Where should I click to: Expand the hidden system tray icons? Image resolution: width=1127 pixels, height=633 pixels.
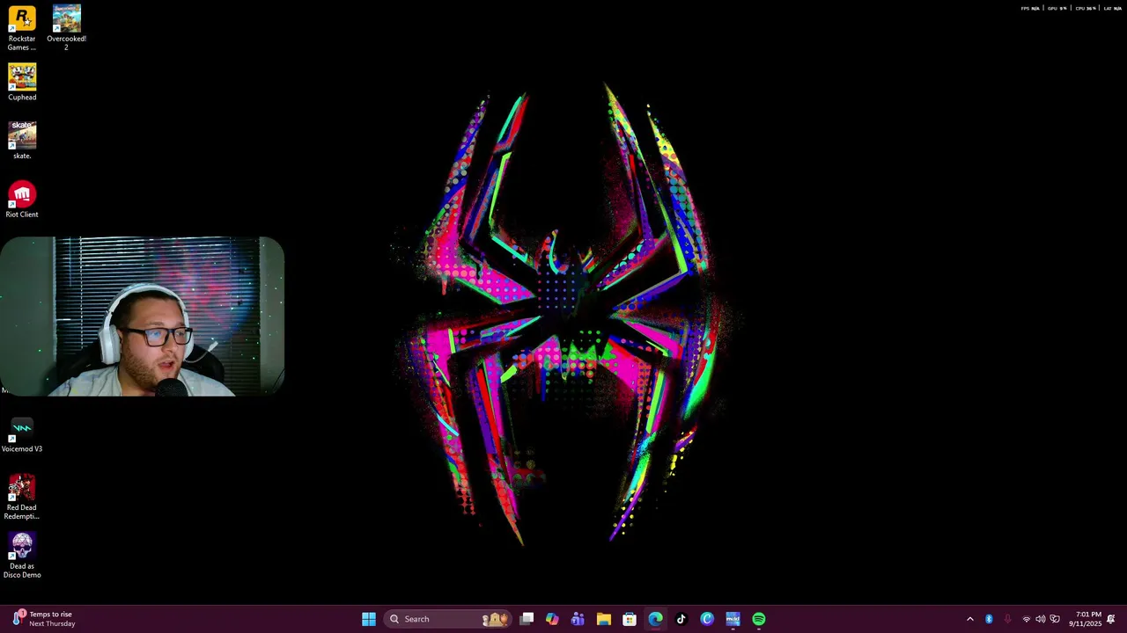pyautogui.click(x=970, y=619)
